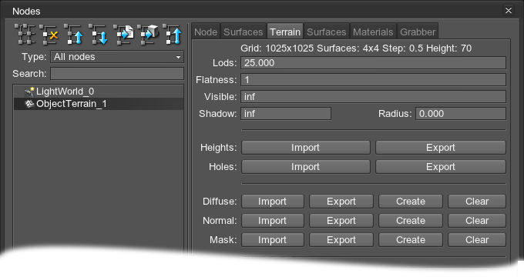Click the Search input field
The image size is (524, 277).
coord(117,73)
